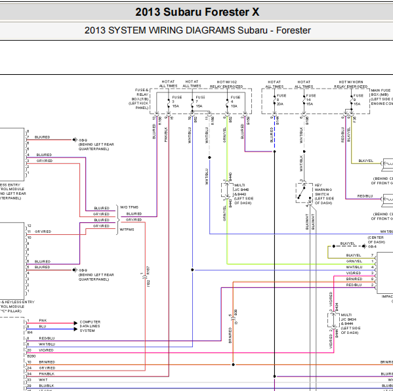The image size is (393, 391).
Task: Click the "MULTI J/C B434 & B444" label
Action: pos(348,319)
